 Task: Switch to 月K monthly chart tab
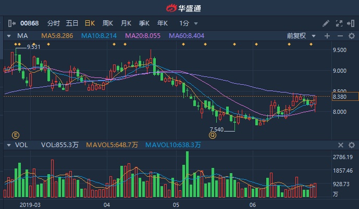[x=126, y=23]
